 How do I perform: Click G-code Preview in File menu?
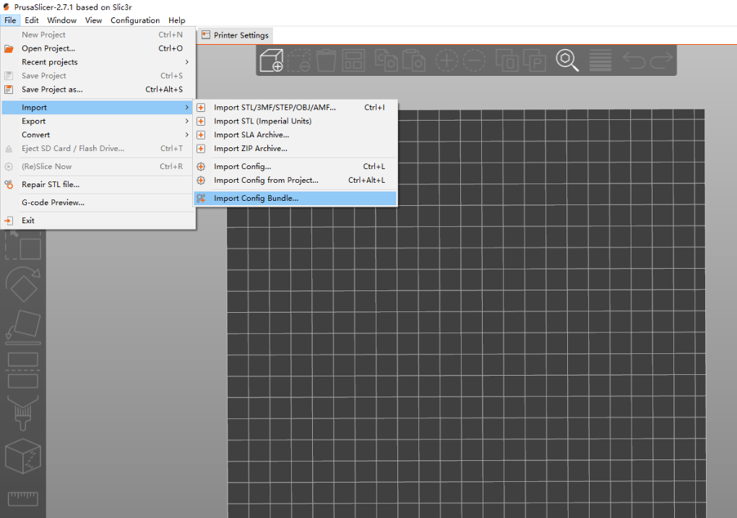click(x=53, y=203)
